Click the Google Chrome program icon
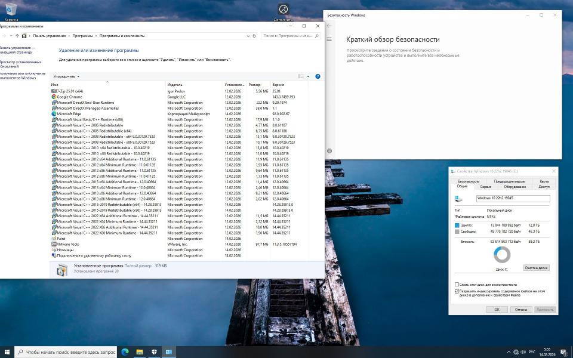 tap(54, 97)
